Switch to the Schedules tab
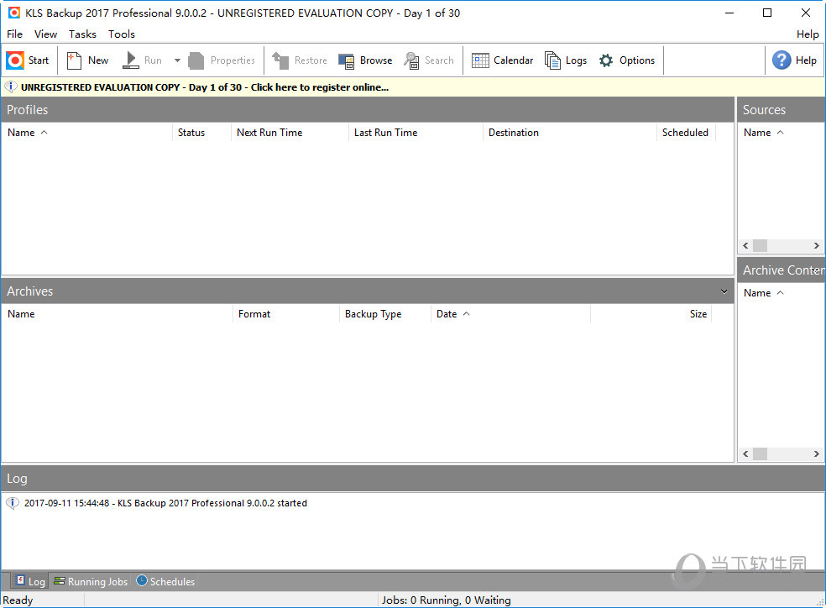The image size is (826, 608). coord(165,581)
